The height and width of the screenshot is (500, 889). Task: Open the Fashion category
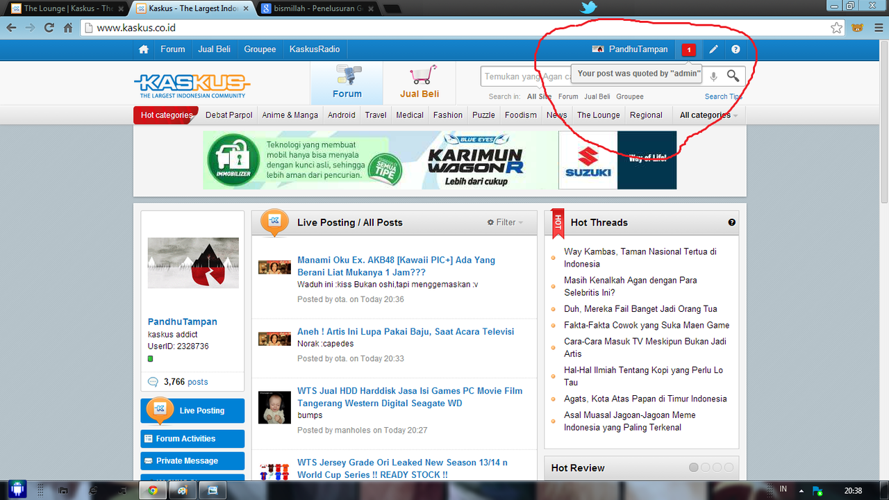point(448,115)
